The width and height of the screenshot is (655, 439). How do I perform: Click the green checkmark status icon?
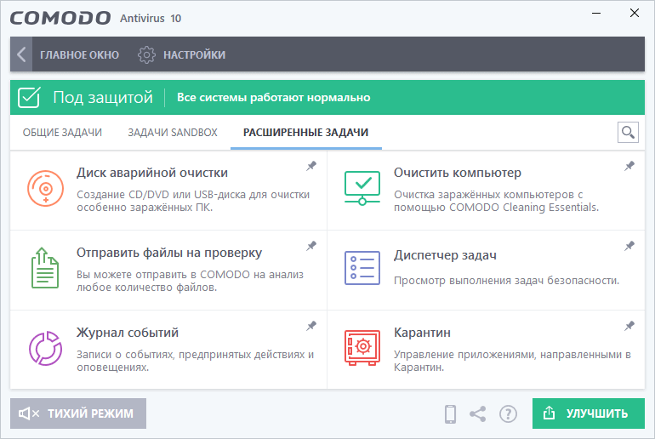point(29,97)
